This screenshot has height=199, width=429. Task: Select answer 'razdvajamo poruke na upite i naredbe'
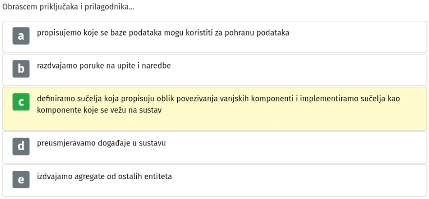104,66
